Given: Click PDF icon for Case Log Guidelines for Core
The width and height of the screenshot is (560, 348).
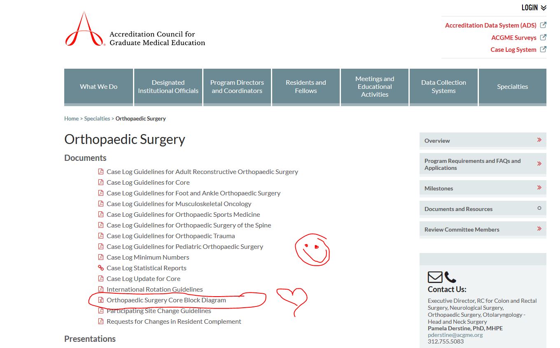Looking at the screenshot, I should (101, 182).
